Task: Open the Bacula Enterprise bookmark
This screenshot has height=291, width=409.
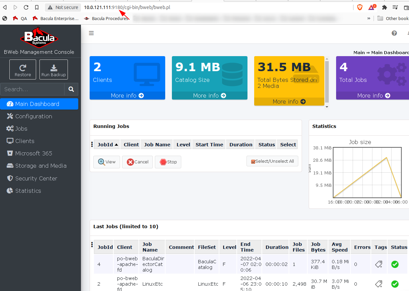Action: [56, 18]
